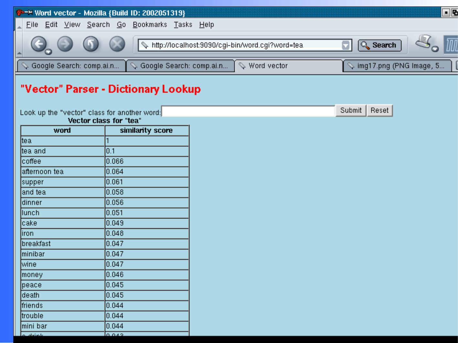Click the Back navigation button
Viewport: 458px width, 343px height.
point(38,44)
